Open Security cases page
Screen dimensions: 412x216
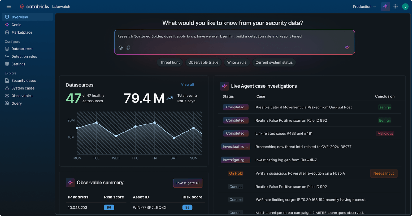pyautogui.click(x=23, y=80)
